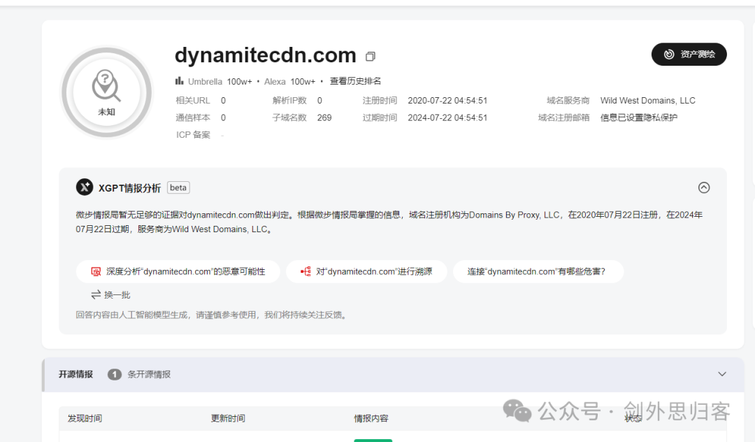Click the dynamitecdn.com heading
This screenshot has width=755, height=442.
(x=266, y=55)
